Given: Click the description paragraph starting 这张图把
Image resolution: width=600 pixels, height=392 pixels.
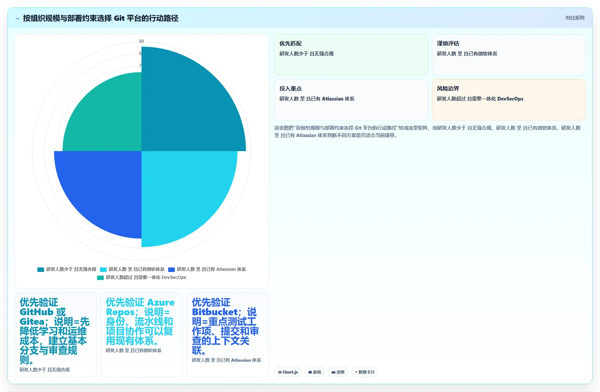Looking at the screenshot, I should (x=427, y=132).
